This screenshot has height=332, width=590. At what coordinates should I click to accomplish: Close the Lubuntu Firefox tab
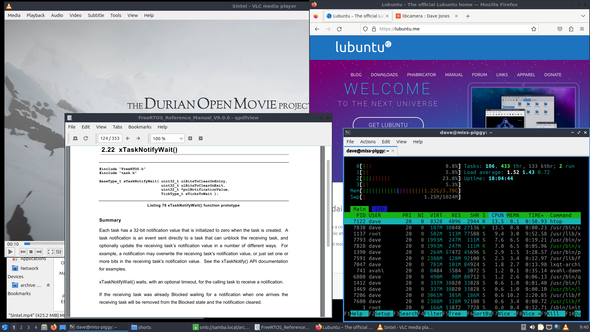coord(387,16)
